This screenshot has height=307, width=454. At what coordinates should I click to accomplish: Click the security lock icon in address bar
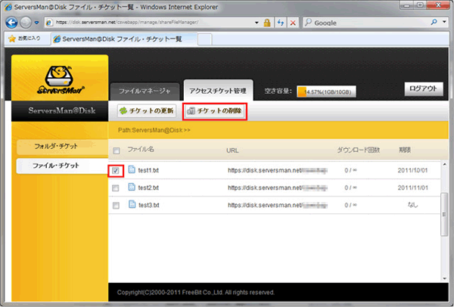267,22
